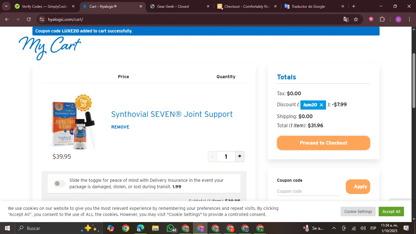The image size is (416, 234).
Task: Click the Coupon code input field
Action: [x=308, y=191]
